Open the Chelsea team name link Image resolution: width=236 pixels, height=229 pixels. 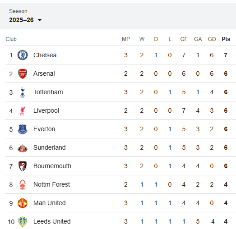click(45, 55)
